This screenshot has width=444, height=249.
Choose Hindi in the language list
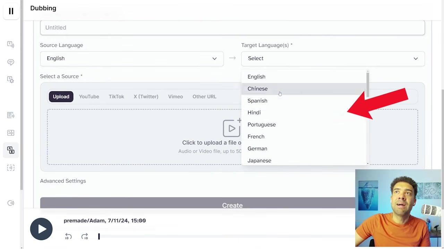click(304, 112)
